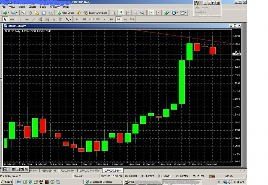Open the View menu
Image resolution: width=268 pixels, height=185 pixels.
(x=12, y=7)
